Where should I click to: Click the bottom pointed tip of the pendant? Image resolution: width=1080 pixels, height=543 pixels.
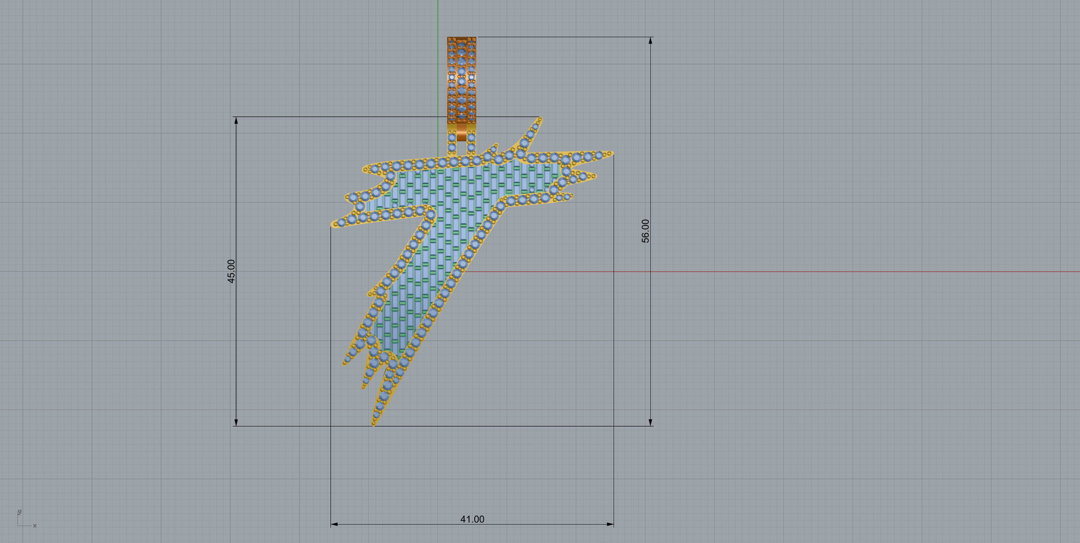(374, 424)
